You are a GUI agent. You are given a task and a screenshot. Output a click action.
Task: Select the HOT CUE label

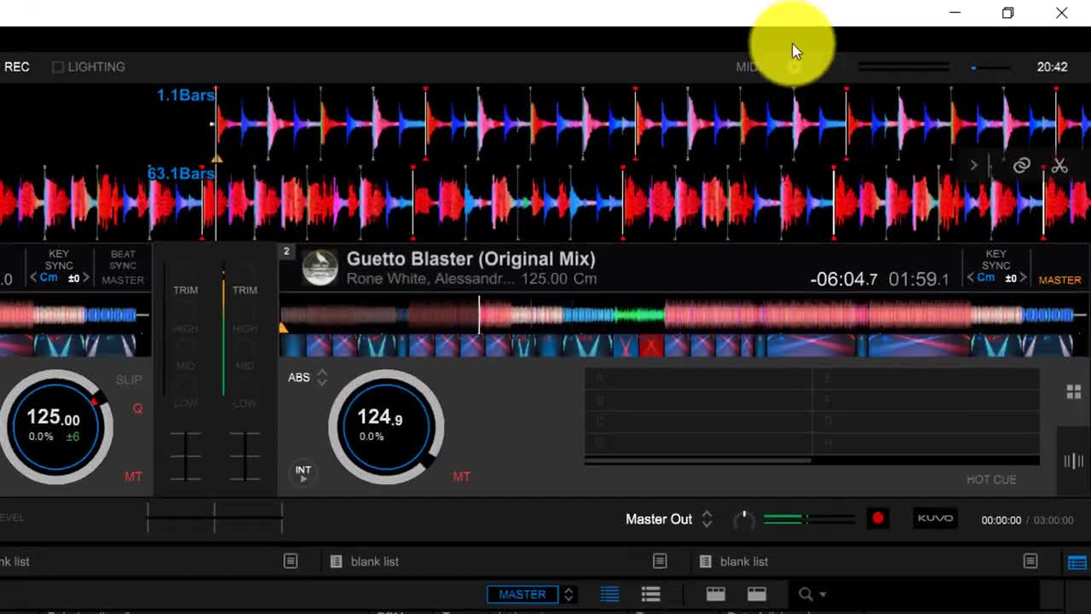[991, 479]
